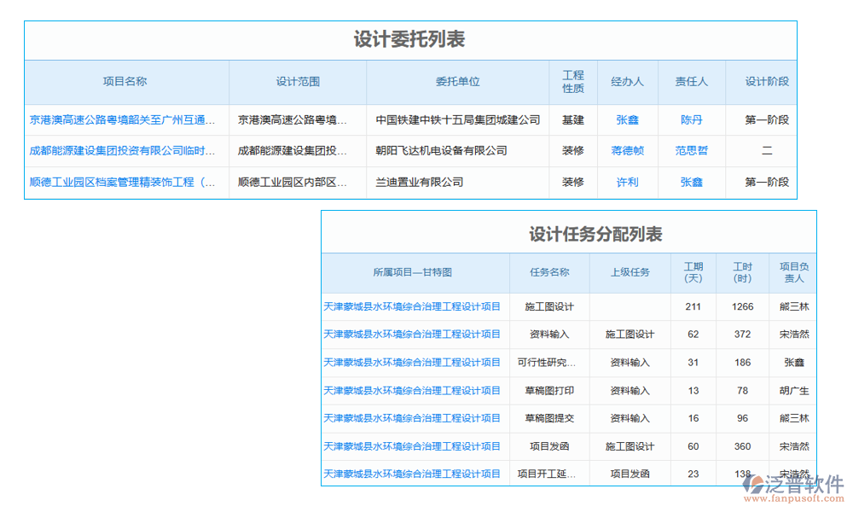Click the 设计委托列表 title bar
853x512 pixels.
coord(409,38)
